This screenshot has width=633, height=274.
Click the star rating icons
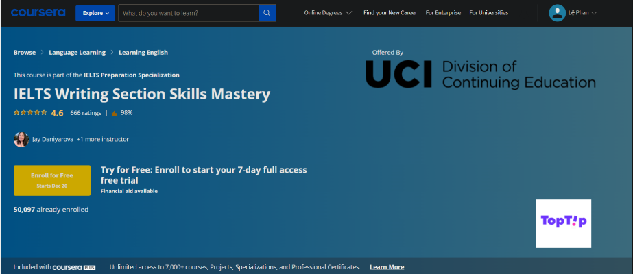[30, 113]
